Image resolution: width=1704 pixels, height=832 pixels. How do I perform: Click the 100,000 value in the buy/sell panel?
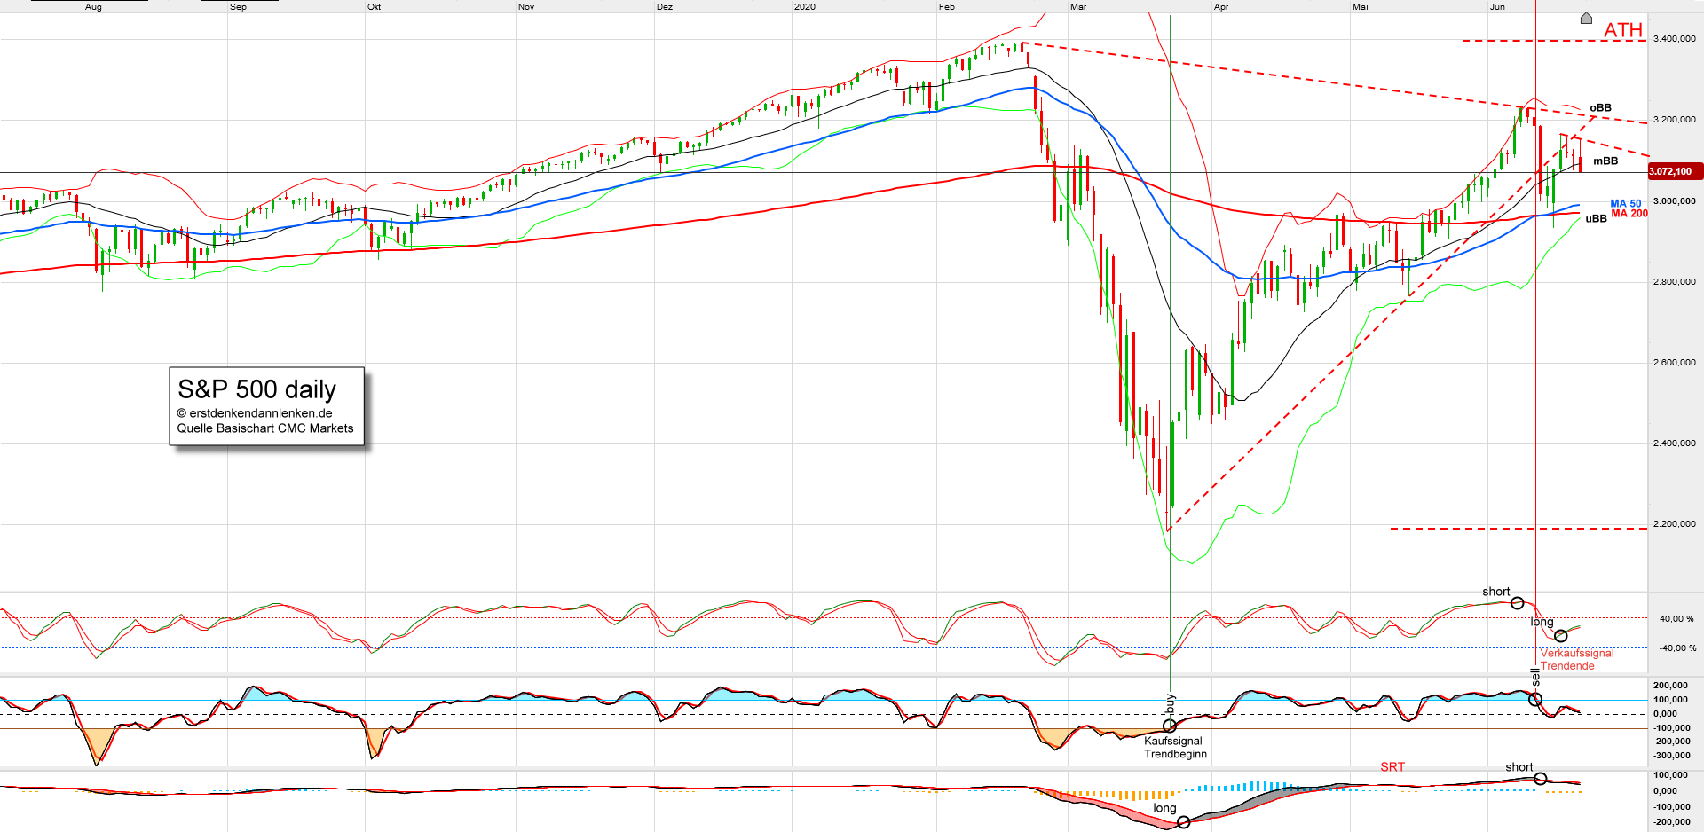click(1671, 700)
